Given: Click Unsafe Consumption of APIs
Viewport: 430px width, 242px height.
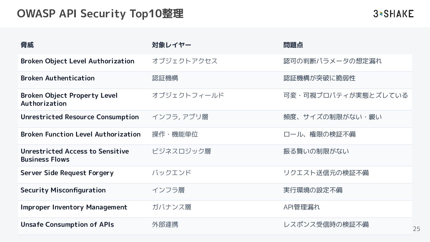Looking at the screenshot, I should coord(67,224).
